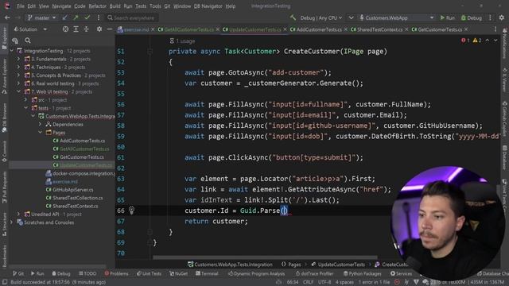Click the quick-fix light bulb on line 66
The height and width of the screenshot is (286, 509).
131,211
